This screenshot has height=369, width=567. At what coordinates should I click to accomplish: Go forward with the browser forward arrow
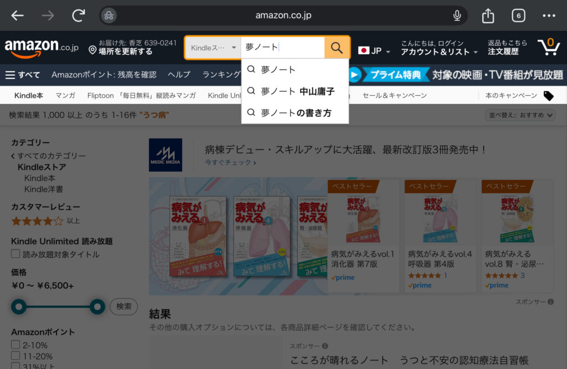[48, 15]
